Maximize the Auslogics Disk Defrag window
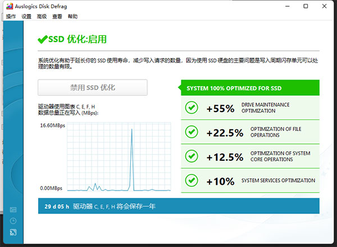The width and height of the screenshot is (337, 247). [x=306, y=6]
